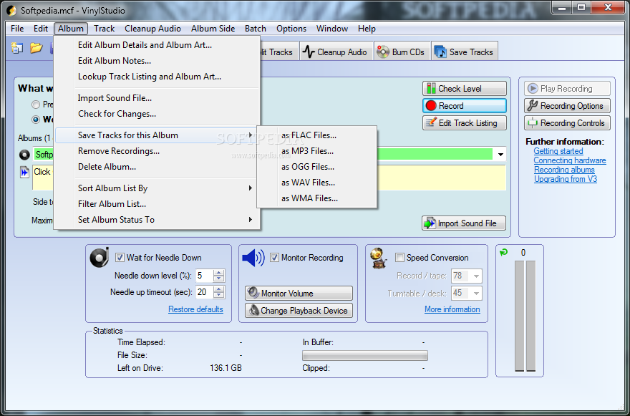Start recording with the Record button
The image size is (630, 416).
click(x=464, y=106)
